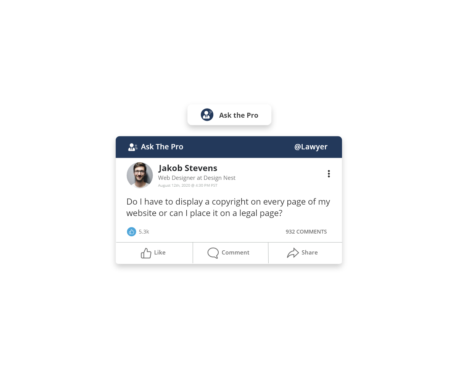Screen dimensions: 458x381
Task: Click the circular Ask the Pro badge icon
Action: (x=207, y=115)
